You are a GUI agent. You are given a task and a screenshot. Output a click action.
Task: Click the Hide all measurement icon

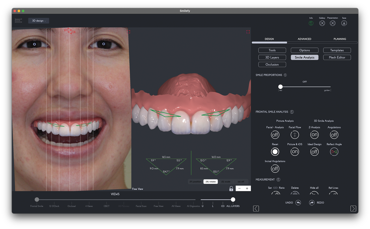tap(314, 193)
